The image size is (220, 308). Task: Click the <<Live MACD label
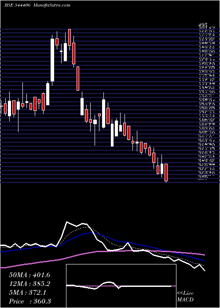click(185, 297)
